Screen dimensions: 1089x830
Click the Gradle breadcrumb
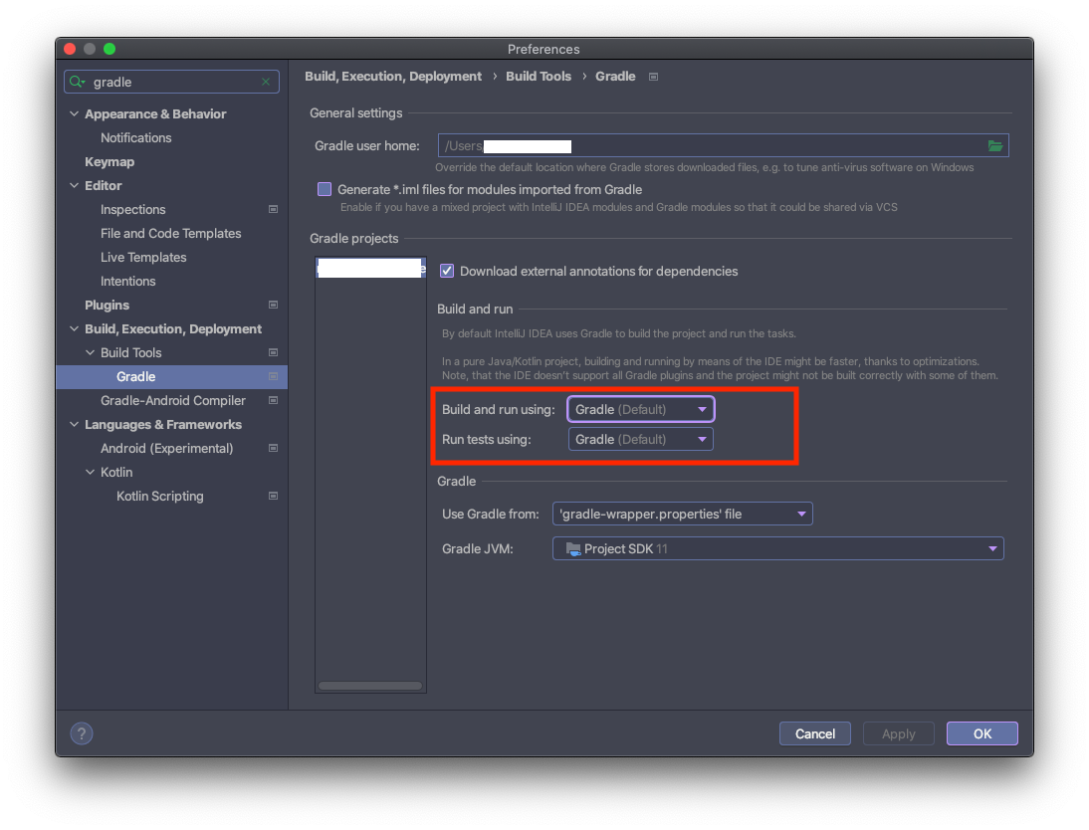tap(615, 77)
